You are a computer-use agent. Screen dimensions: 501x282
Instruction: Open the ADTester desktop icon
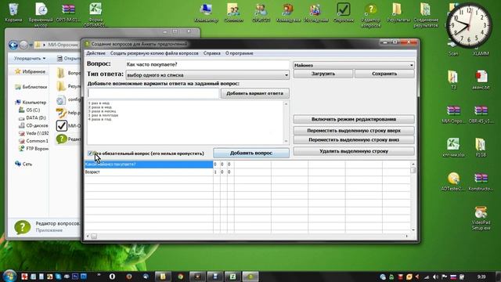tap(453, 181)
